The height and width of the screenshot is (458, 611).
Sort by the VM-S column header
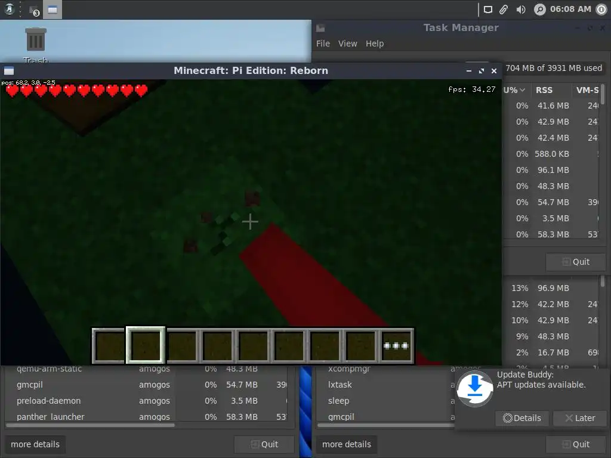tap(587, 90)
